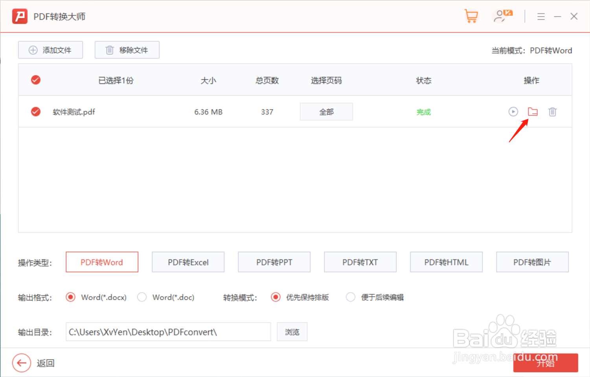The width and height of the screenshot is (590, 377).
Task: Click the play icon to reconvert 软件测试.pdf
Action: [x=513, y=112]
